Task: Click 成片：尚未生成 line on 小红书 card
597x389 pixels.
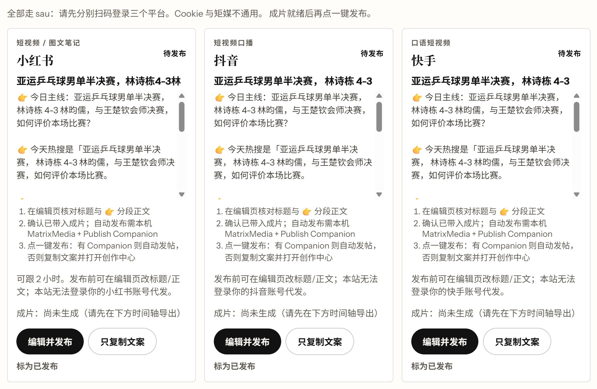Action: coord(99,313)
